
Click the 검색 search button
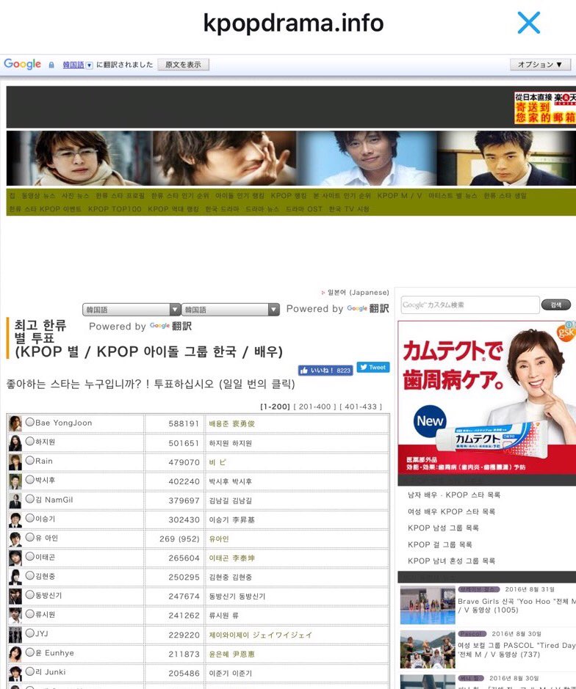556,305
